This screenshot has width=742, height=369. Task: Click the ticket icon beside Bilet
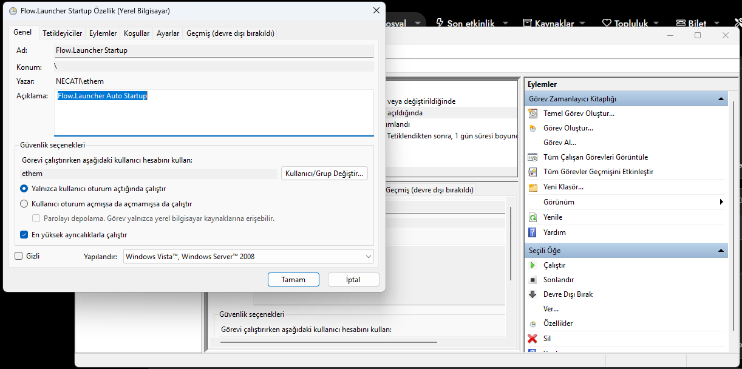pyautogui.click(x=681, y=23)
